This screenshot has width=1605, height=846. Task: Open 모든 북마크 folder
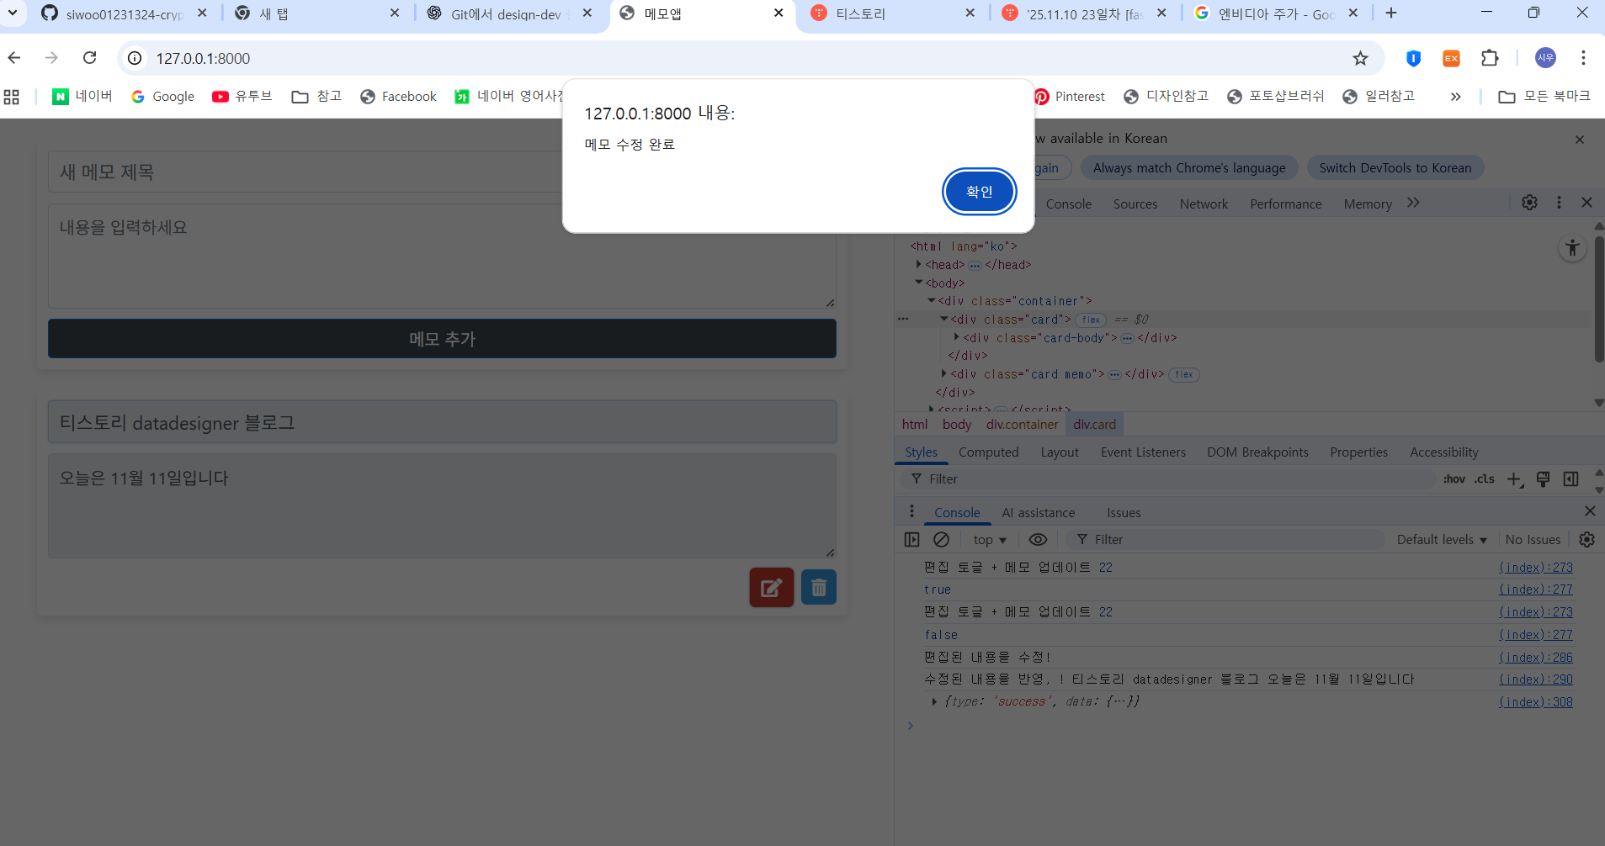pos(1544,97)
